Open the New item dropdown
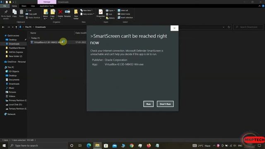265x149 pixels. tap(87, 10)
